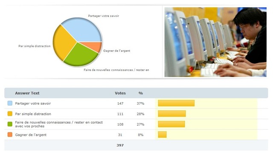The height and width of the screenshot is (154, 273).
Task: Click the 28% result bar
Action: pos(172,114)
